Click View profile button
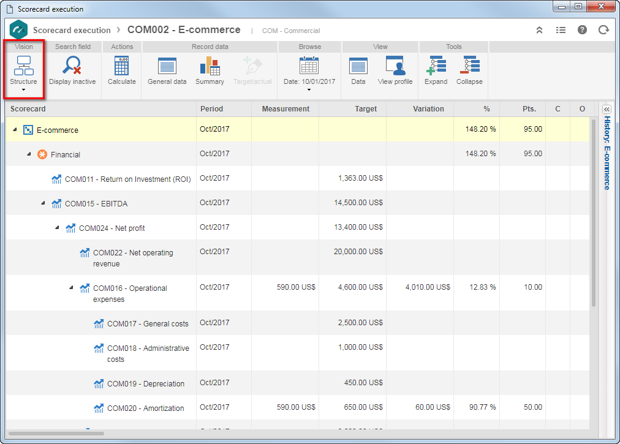The image size is (620, 444). pos(395,70)
